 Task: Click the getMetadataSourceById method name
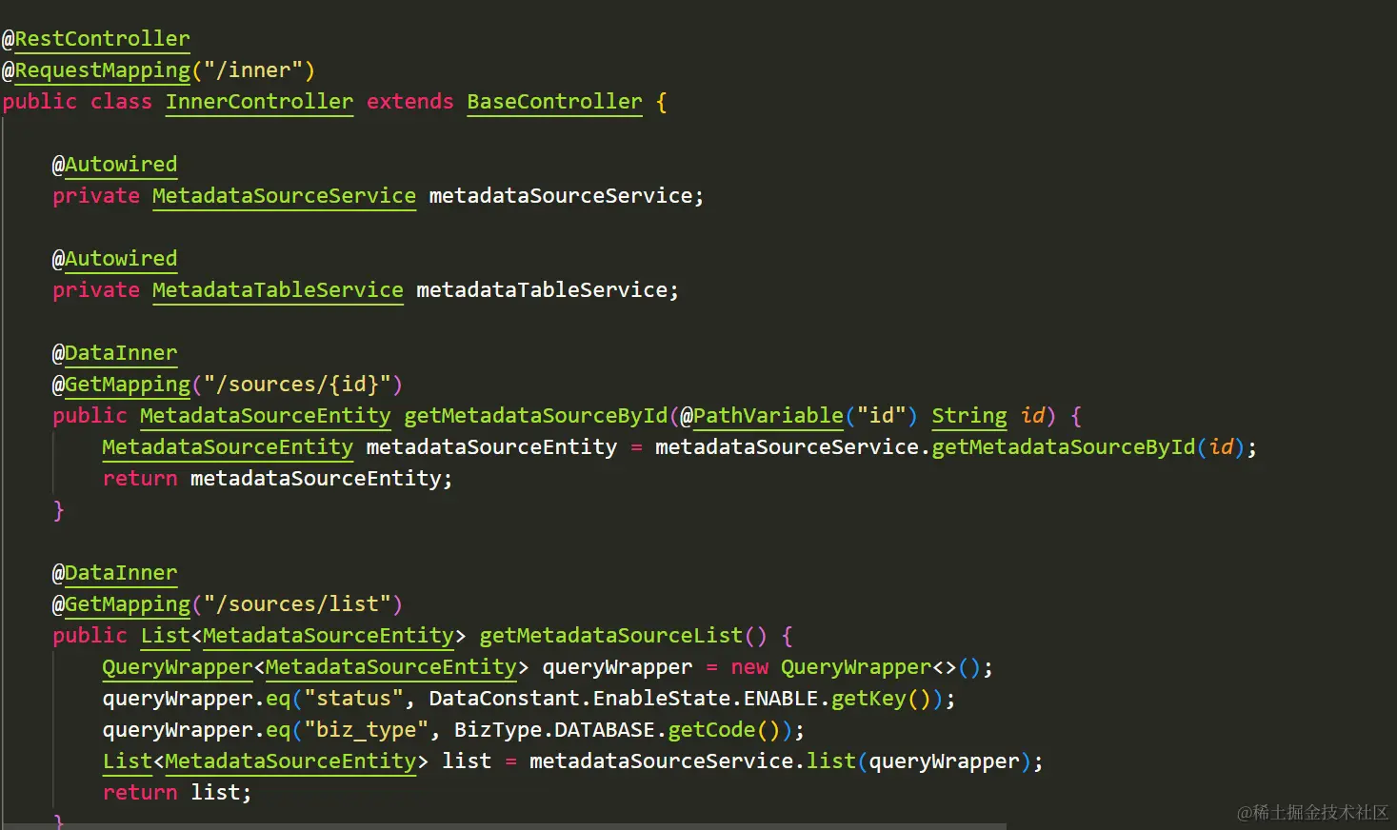point(535,416)
